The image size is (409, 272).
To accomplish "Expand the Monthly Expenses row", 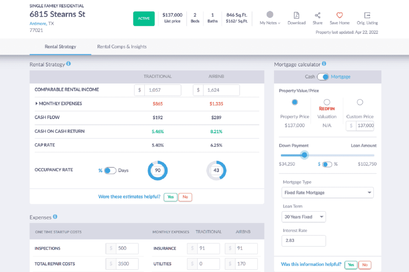I will 37,104.
